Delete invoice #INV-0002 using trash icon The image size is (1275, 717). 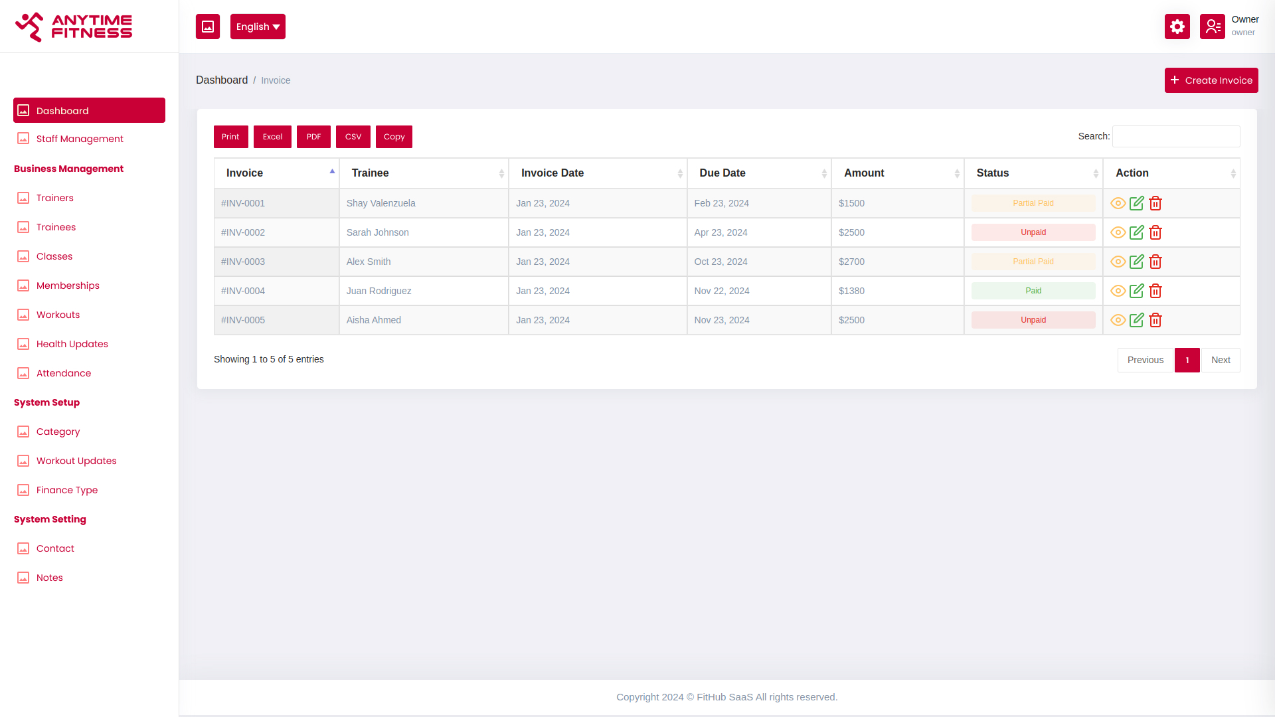point(1155,232)
